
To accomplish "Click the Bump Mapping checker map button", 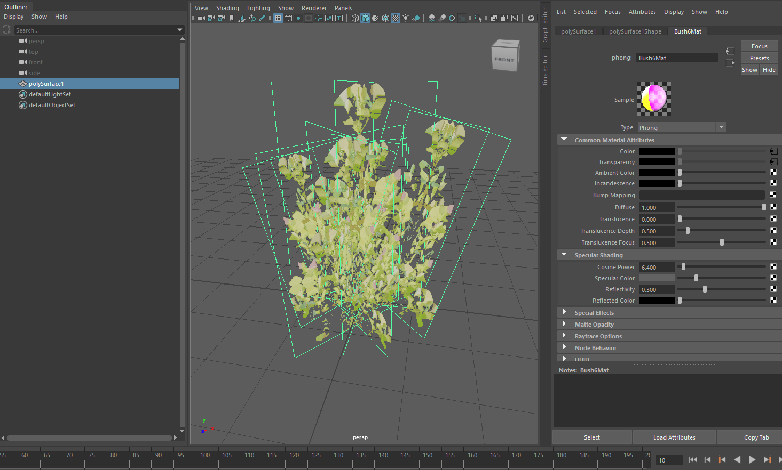I will tap(773, 195).
